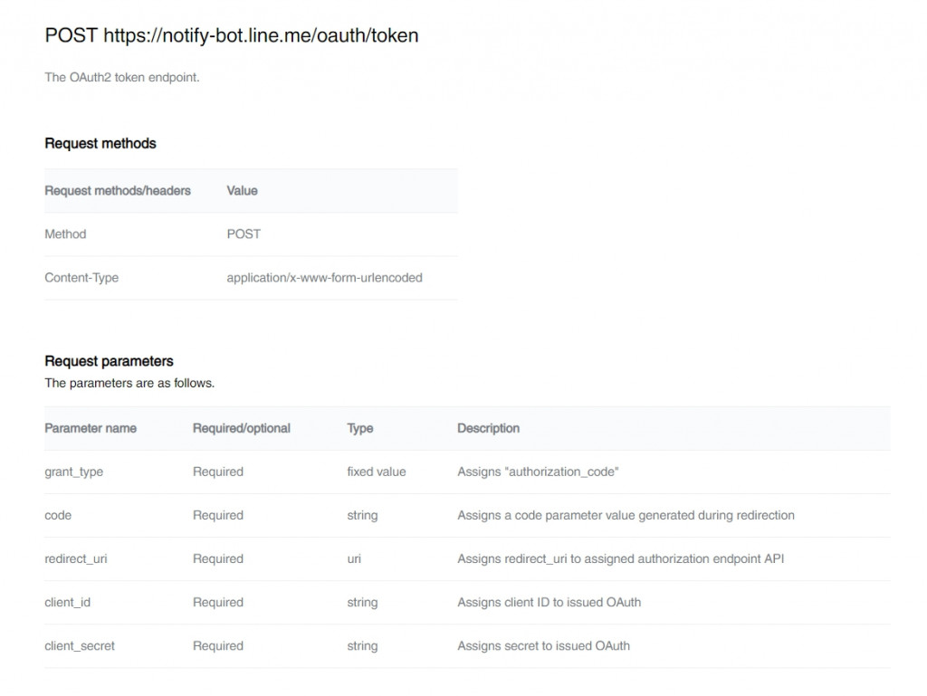Image resolution: width=927 pixels, height=696 pixels.
Task: Select the "uri" type cell for redirect_uri
Action: [x=354, y=558]
